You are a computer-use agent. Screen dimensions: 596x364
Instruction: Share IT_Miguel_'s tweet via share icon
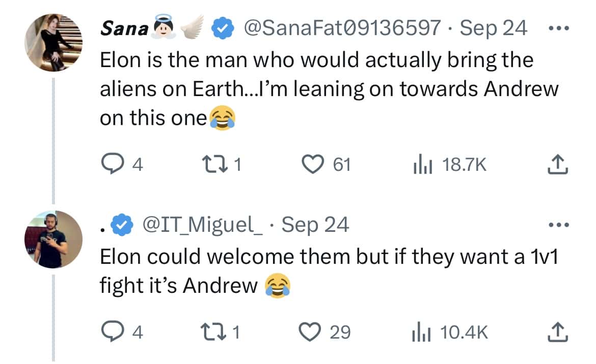coord(558,332)
